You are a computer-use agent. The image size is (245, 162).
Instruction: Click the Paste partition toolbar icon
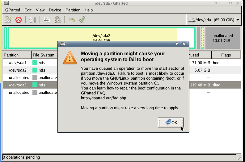click(x=57, y=20)
